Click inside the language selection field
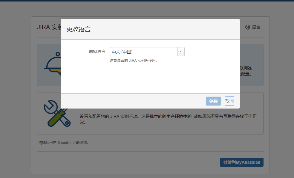Image resolution: width=294 pixels, height=178 pixels. (143, 51)
